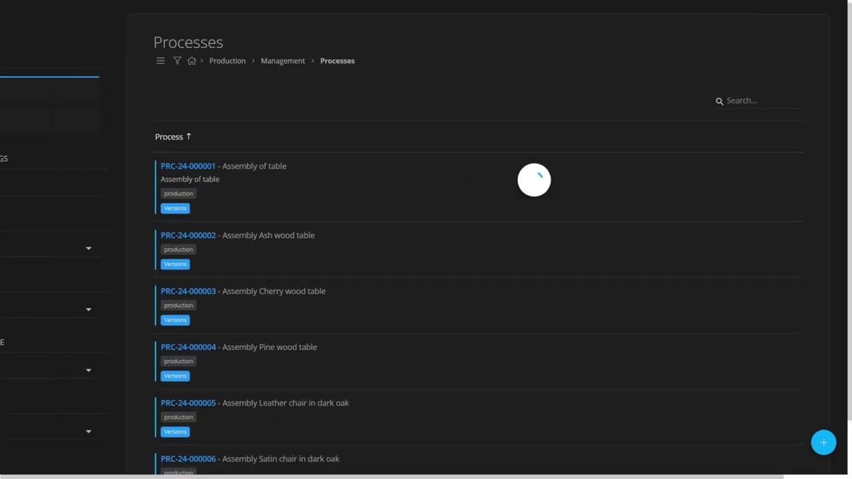Screen dimensions: 852x479
Task: Expand third sidebar dropdown arrow
Action: [x=89, y=371]
